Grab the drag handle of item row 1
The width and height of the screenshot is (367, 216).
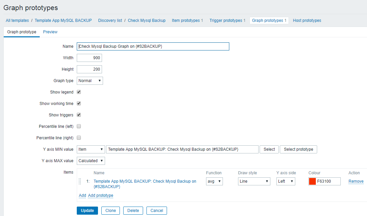point(80,181)
